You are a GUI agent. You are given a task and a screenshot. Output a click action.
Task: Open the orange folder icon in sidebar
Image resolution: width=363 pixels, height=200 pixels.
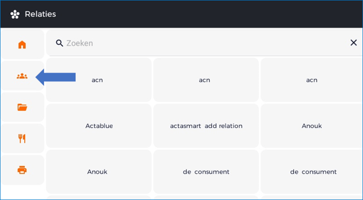[22, 107]
